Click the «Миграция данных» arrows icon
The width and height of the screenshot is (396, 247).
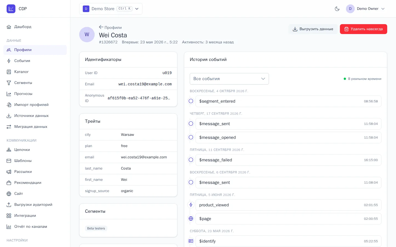[x=9, y=127]
